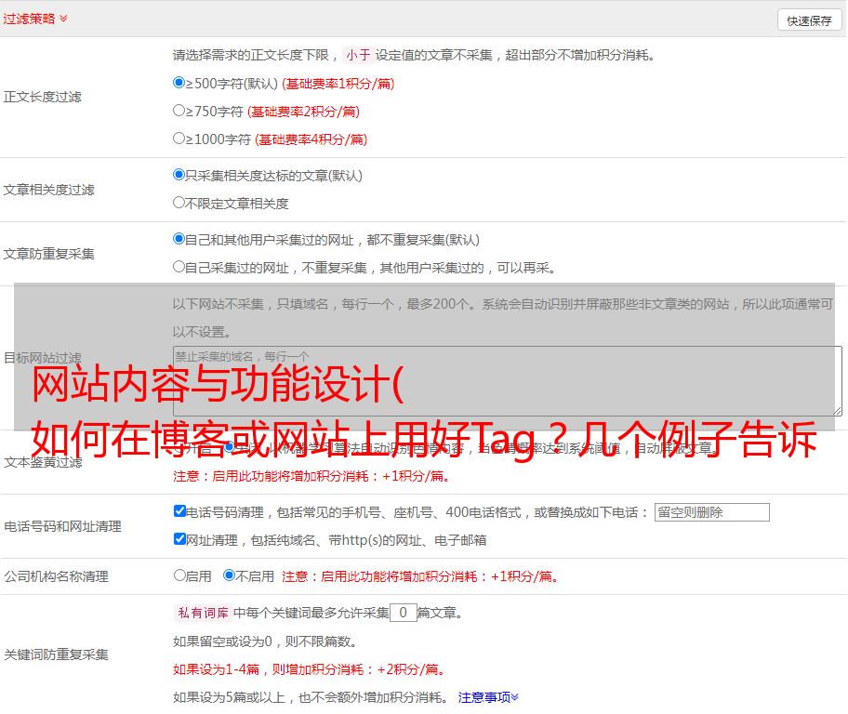
Task: Click the 电话号码和网址清理 label
Action: click(x=62, y=526)
